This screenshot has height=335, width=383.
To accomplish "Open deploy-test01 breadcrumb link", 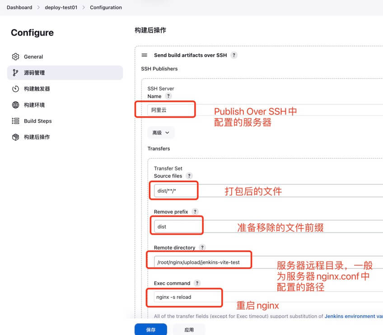I will click(61, 8).
